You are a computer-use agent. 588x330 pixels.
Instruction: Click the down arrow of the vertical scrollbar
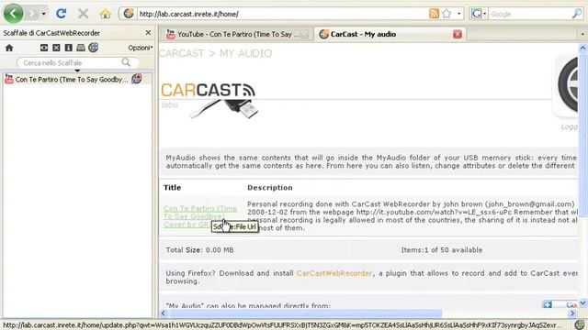click(582, 302)
